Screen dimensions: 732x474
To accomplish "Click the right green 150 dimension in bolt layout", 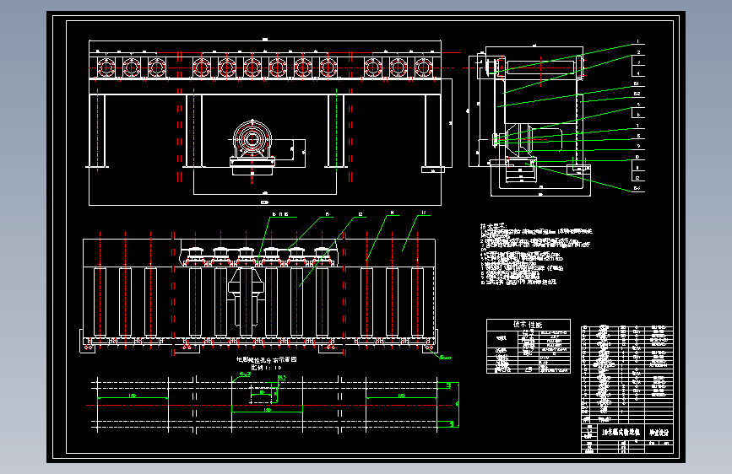I will tap(402, 397).
